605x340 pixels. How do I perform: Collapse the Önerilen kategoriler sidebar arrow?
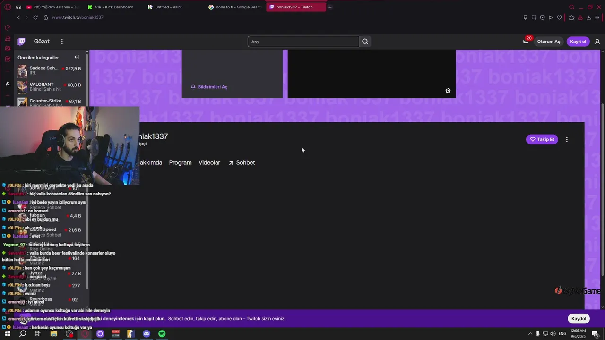77,57
